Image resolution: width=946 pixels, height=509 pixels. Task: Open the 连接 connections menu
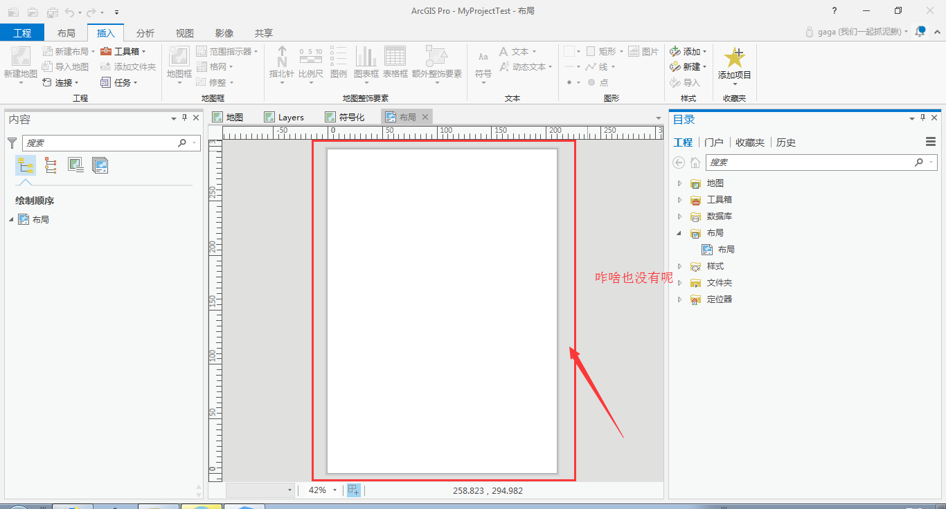click(x=60, y=82)
